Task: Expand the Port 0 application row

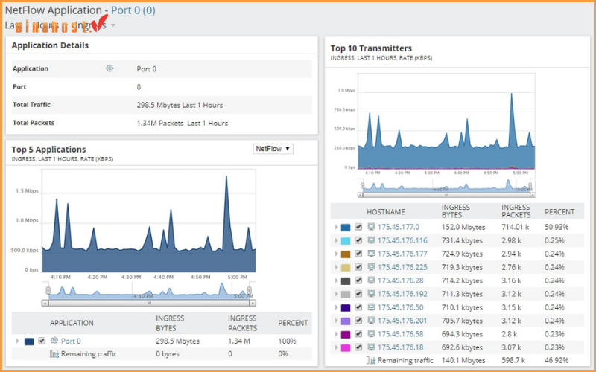Action: coord(18,341)
